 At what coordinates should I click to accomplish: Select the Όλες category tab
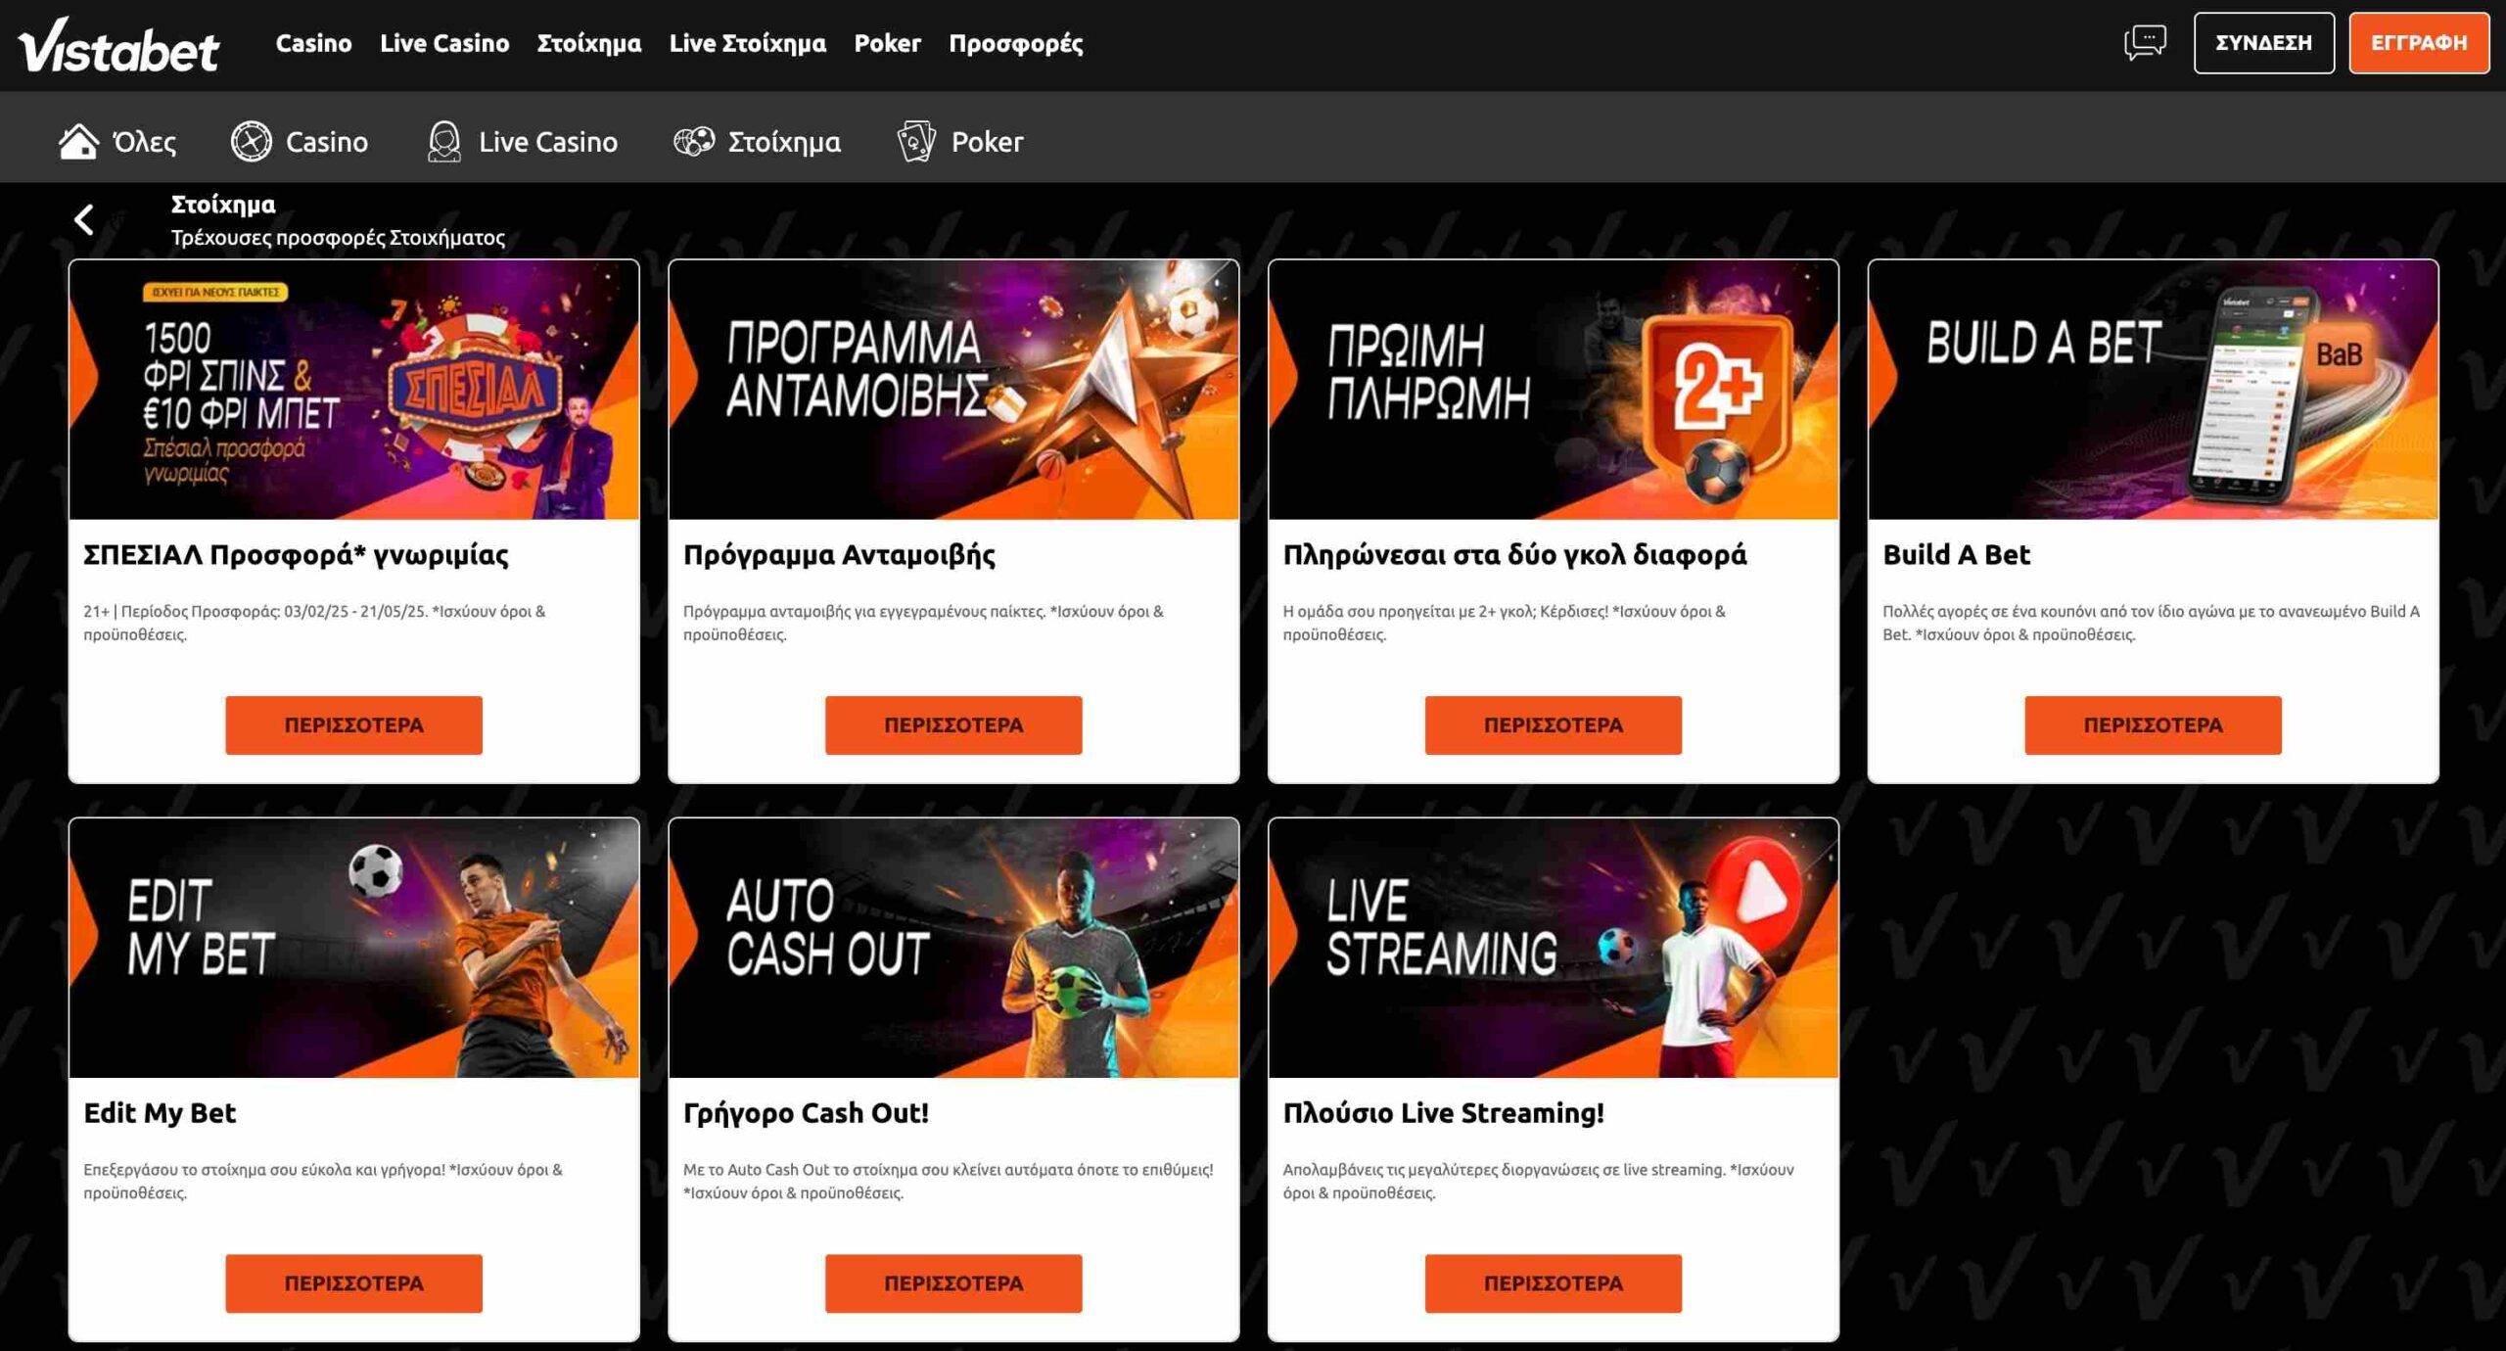(x=117, y=142)
